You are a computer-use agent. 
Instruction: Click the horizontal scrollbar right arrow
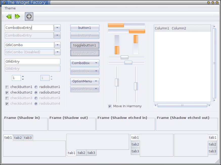click(x=209, y=105)
